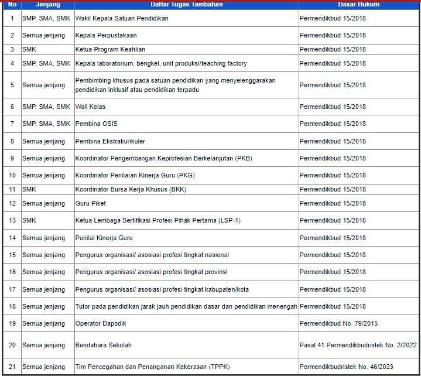Click 'Tutor pada pendidikan jarak jauh' cell
The width and height of the screenshot is (421, 376).
click(187, 306)
